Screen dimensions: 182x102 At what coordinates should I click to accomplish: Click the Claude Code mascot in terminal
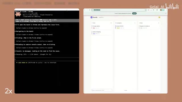(x=18, y=14)
